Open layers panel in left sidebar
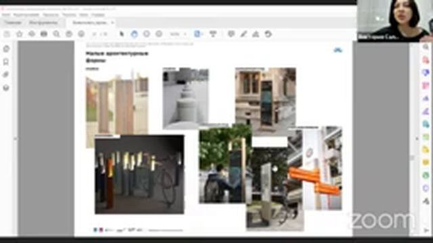This screenshot has width=433, height=243. click(x=6, y=88)
